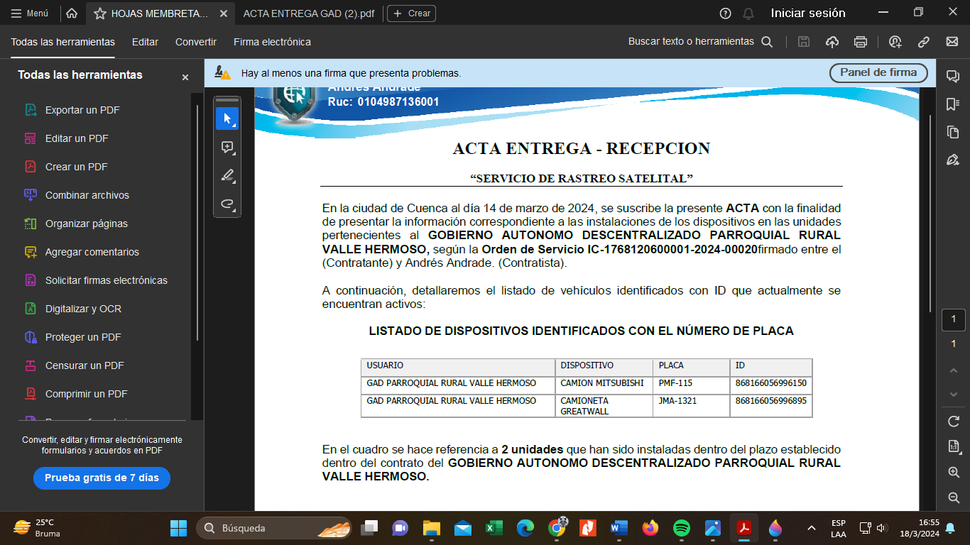Click the rotate page icon
Viewport: 970px width, 545px height.
(954, 422)
